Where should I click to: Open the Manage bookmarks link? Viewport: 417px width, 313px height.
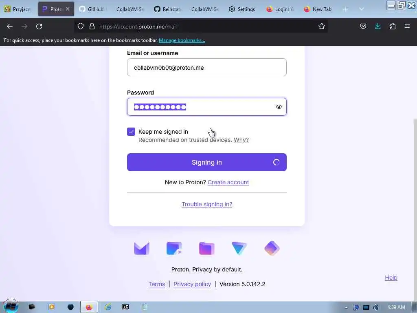click(182, 40)
